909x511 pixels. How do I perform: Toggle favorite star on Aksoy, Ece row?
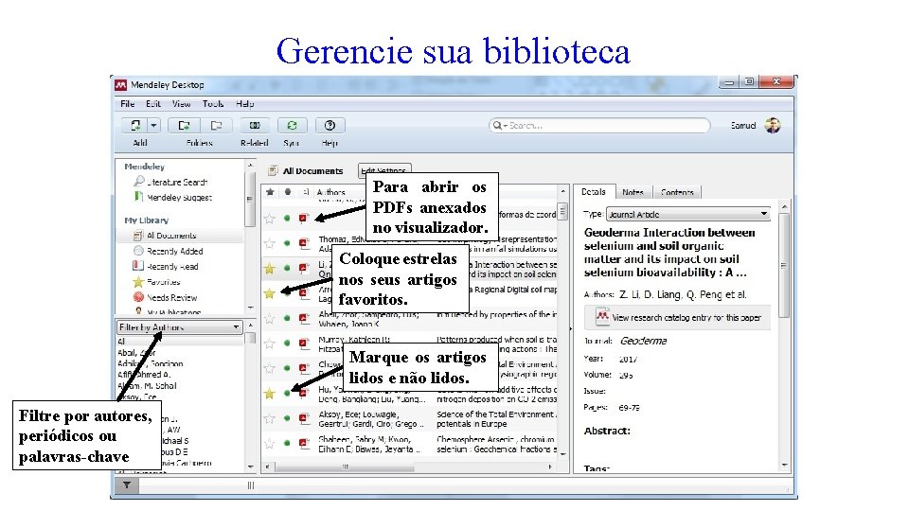pyautogui.click(x=270, y=418)
